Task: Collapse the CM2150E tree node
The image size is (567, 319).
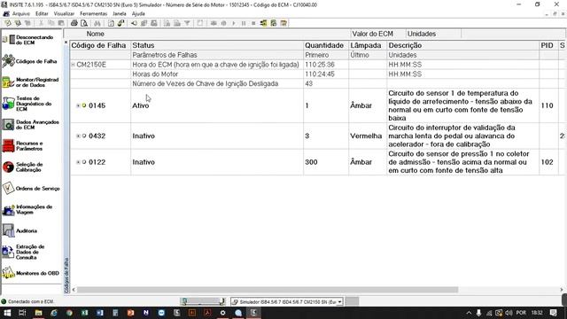Action: [73, 65]
